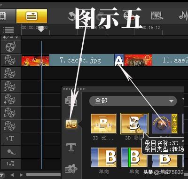
Task: Select the 3D 彩屑 transition thumbnail
Action: (134, 124)
